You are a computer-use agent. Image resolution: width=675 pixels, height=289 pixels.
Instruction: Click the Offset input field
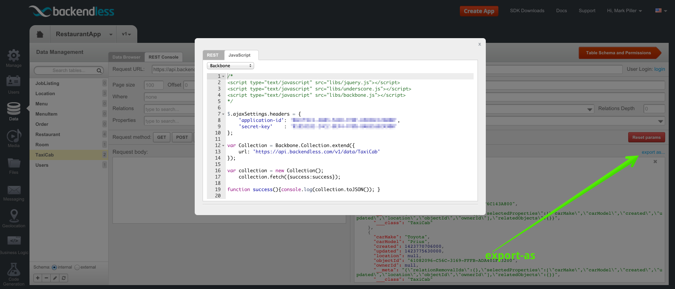pyautogui.click(x=189, y=85)
